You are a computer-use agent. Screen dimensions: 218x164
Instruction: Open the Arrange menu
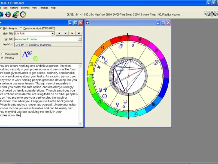point(44,8)
